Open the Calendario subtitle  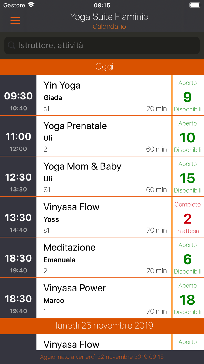click(x=109, y=26)
